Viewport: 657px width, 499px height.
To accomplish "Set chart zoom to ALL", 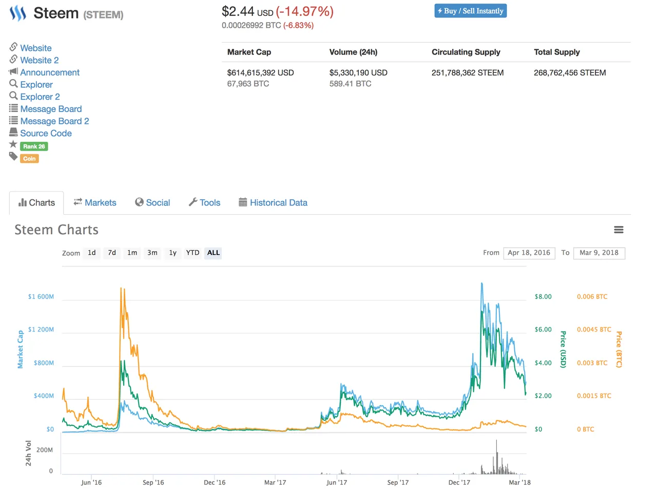I will pos(214,253).
